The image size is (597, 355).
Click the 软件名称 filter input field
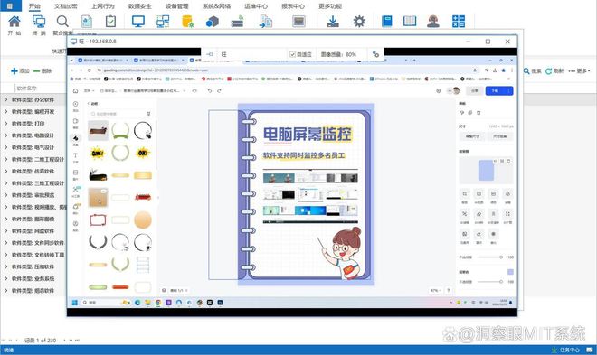tap(40, 88)
